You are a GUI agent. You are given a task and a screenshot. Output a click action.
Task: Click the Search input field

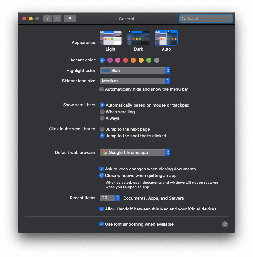click(206, 19)
